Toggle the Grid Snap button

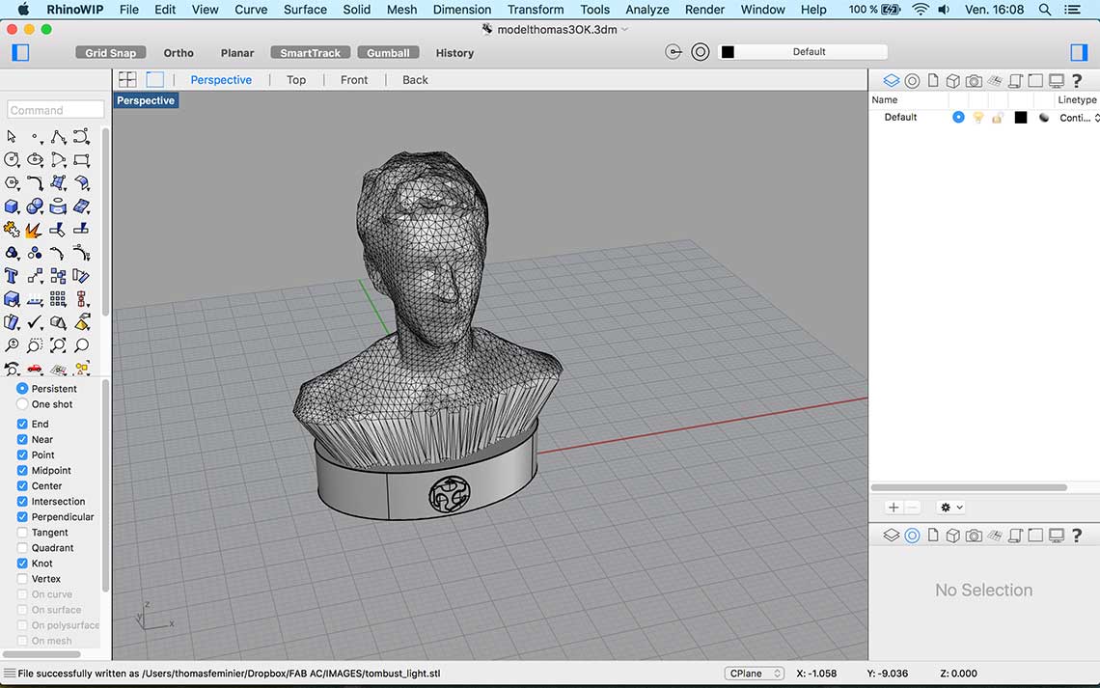click(x=111, y=53)
